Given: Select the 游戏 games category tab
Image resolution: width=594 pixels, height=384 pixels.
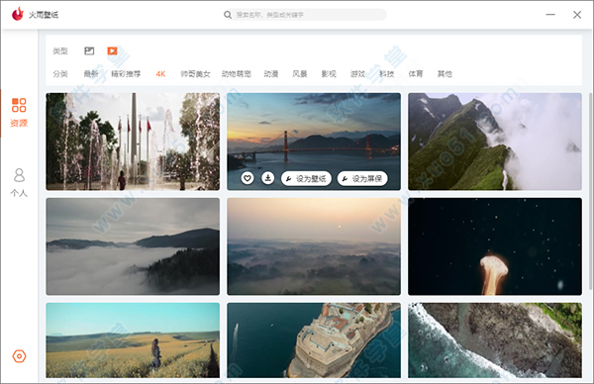Looking at the screenshot, I should click(x=357, y=74).
